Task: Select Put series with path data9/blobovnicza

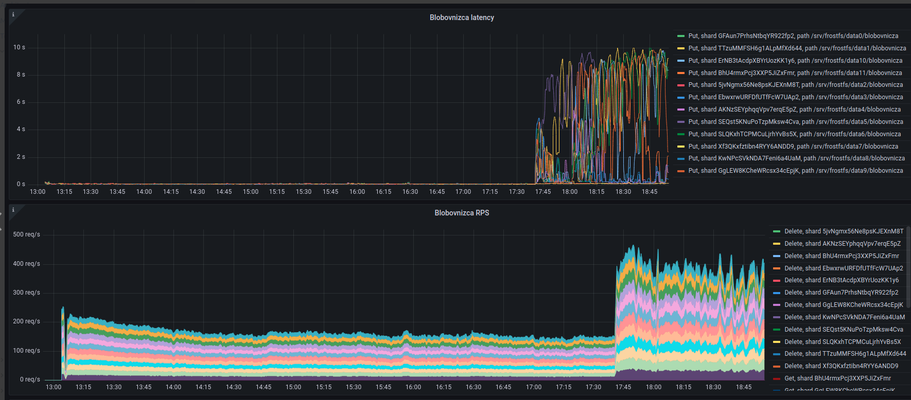Action: coord(796,171)
